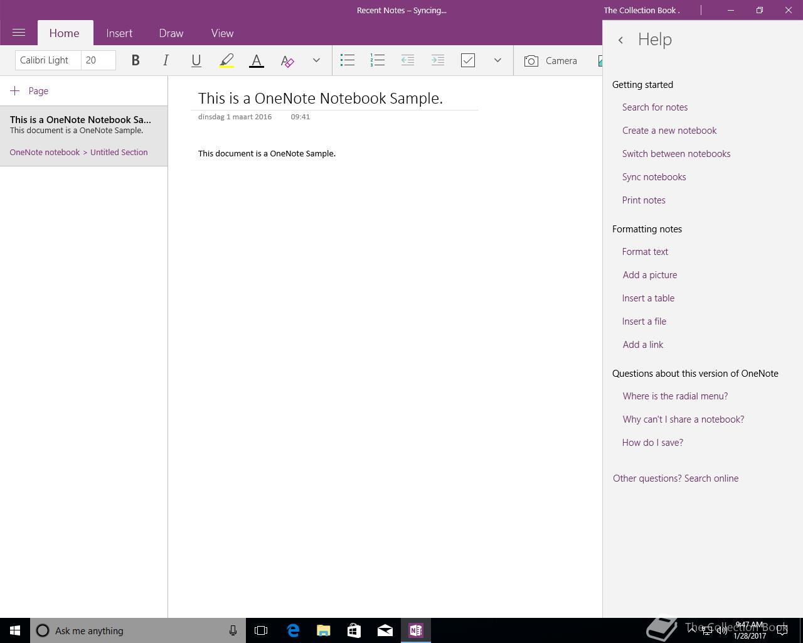
Task: Click the font size box showing 20
Action: tap(98, 60)
